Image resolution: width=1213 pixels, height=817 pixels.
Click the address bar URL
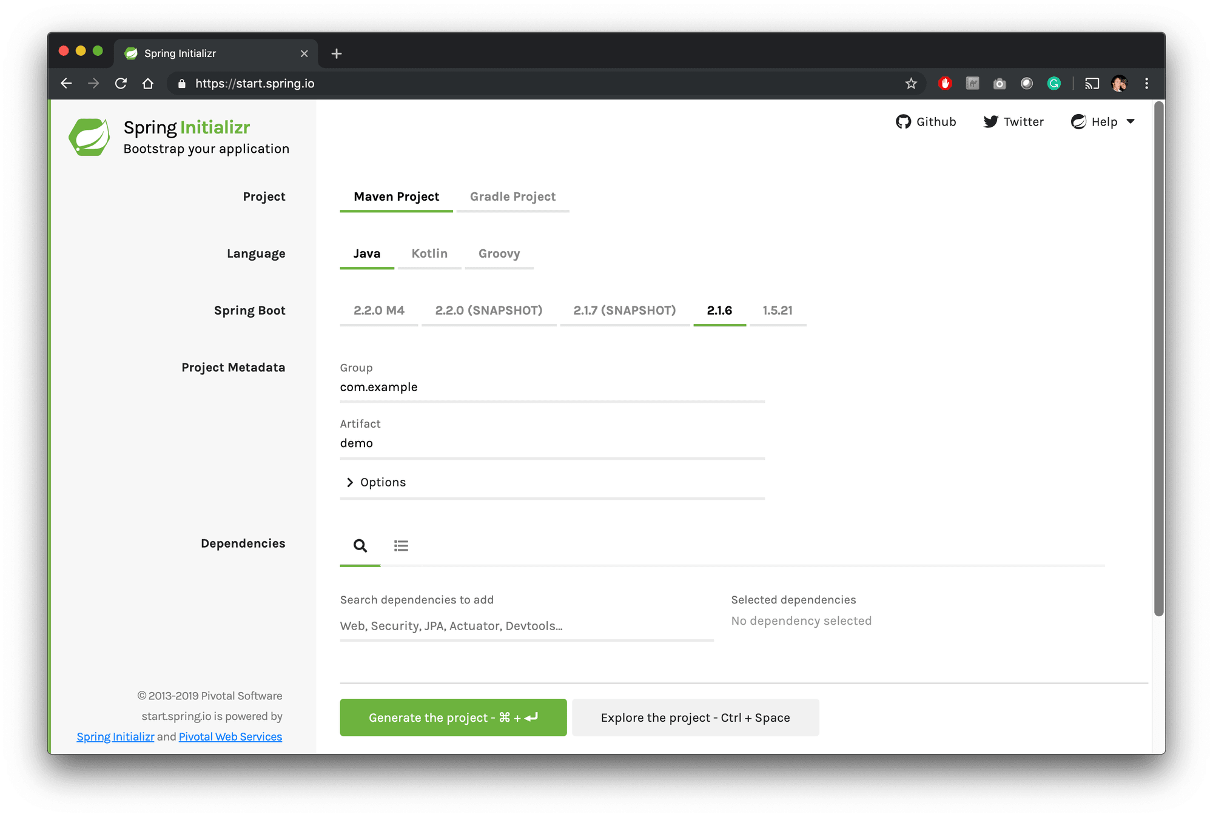click(x=255, y=84)
